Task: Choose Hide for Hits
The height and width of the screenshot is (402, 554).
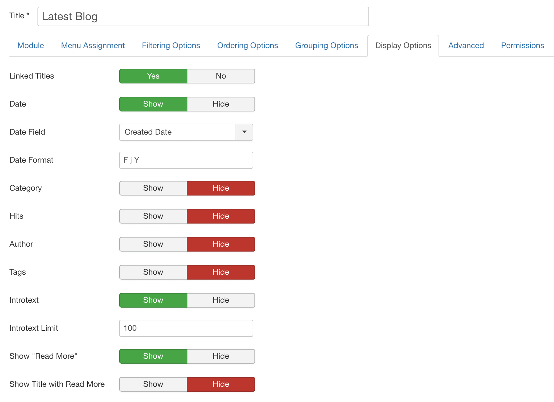Action: [221, 216]
